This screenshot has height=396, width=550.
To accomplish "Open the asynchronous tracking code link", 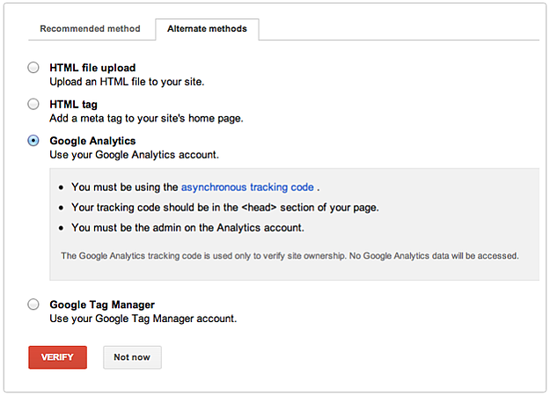I will point(247,187).
